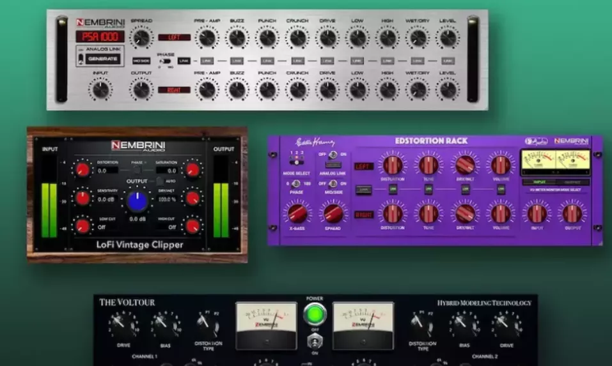Click the Saturation knob on LoFi Vintage Clipper

192,170
